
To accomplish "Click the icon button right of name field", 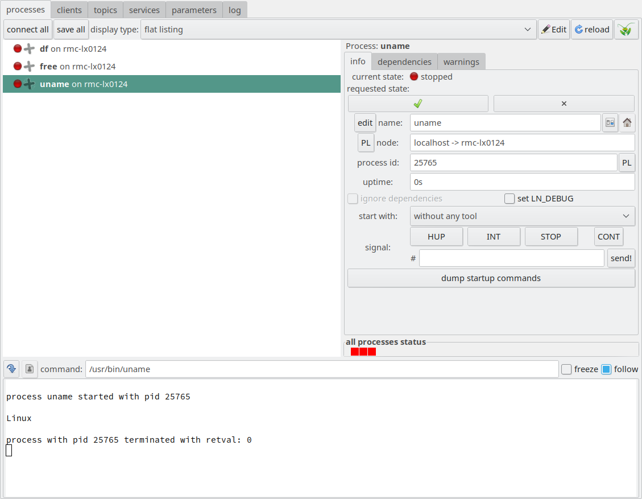I will click(610, 122).
